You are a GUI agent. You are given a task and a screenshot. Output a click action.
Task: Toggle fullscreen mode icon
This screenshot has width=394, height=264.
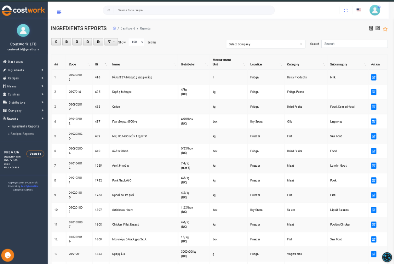click(346, 11)
